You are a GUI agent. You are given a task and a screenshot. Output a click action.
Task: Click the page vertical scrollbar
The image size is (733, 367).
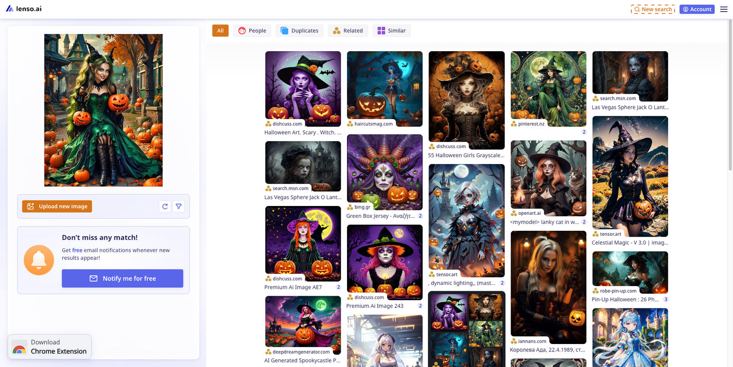pos(730,98)
